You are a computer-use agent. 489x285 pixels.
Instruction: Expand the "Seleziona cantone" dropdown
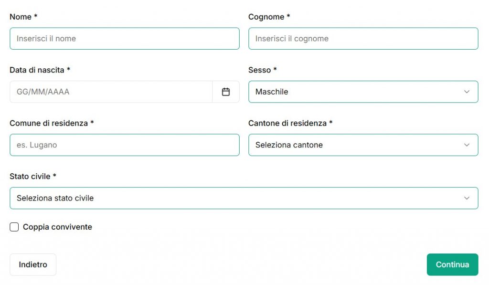(353, 145)
